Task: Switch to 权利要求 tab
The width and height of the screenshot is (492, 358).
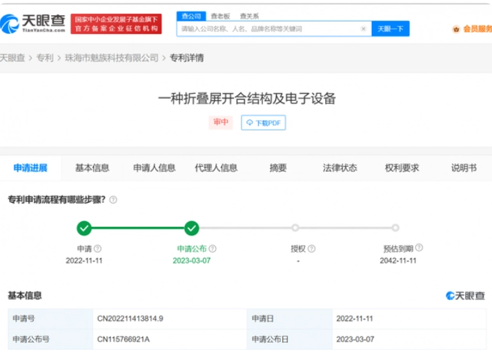Action: point(402,168)
